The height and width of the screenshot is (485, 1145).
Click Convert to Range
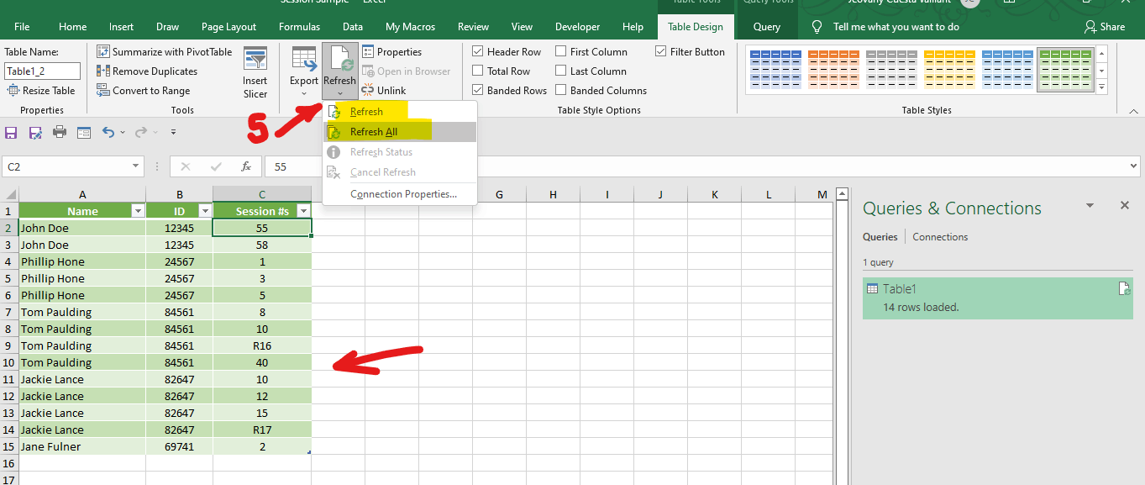143,91
